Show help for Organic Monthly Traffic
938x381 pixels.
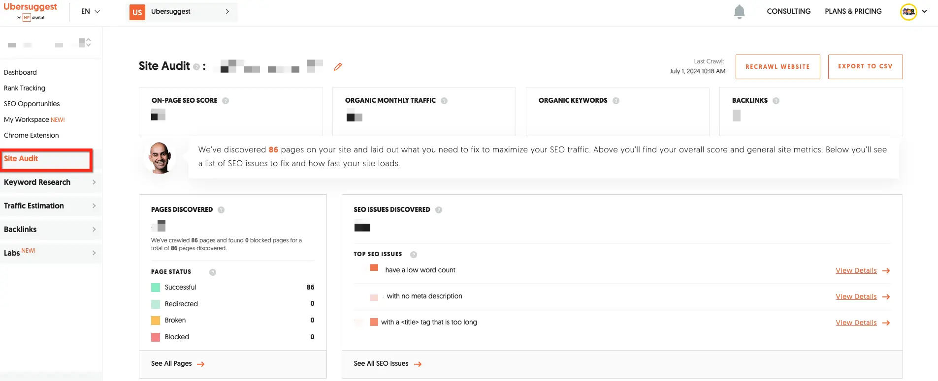(444, 101)
